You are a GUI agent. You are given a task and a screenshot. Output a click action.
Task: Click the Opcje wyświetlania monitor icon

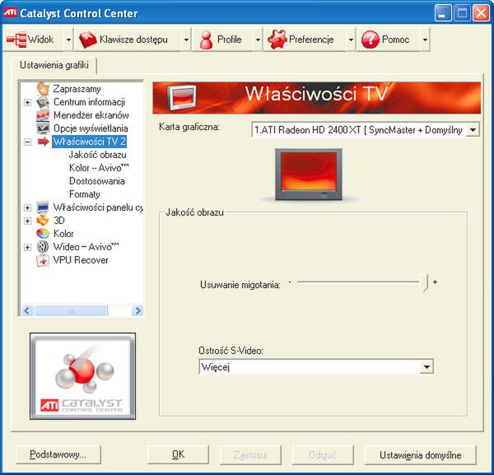coord(43,128)
